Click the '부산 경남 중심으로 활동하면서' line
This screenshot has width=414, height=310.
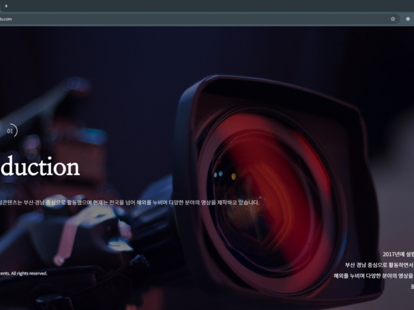[x=379, y=265]
